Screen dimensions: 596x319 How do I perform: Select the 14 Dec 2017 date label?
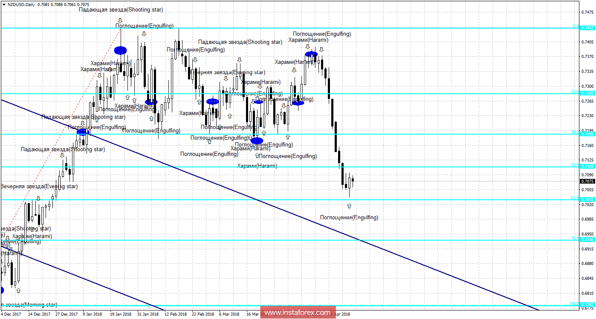[39, 314]
